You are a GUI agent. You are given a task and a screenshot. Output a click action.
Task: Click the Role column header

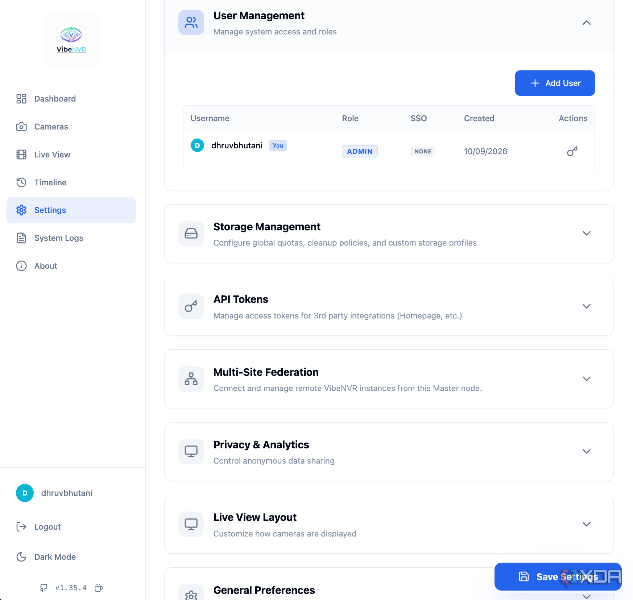[350, 118]
